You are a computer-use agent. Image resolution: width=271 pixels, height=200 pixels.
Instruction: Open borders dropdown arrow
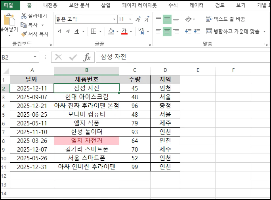(100, 31)
